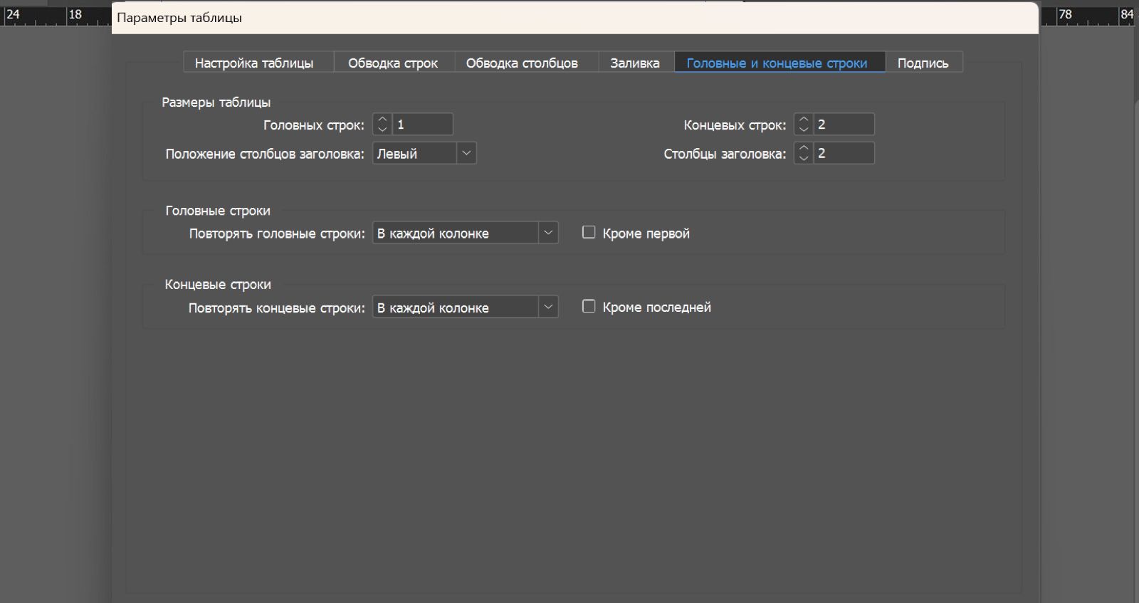Open the Положение столбцов заголовка dropdown
This screenshot has height=603, width=1139.
pos(424,153)
